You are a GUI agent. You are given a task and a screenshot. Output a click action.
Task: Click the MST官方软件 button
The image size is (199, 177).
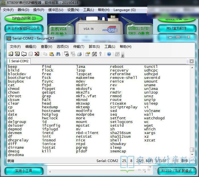[176, 28]
